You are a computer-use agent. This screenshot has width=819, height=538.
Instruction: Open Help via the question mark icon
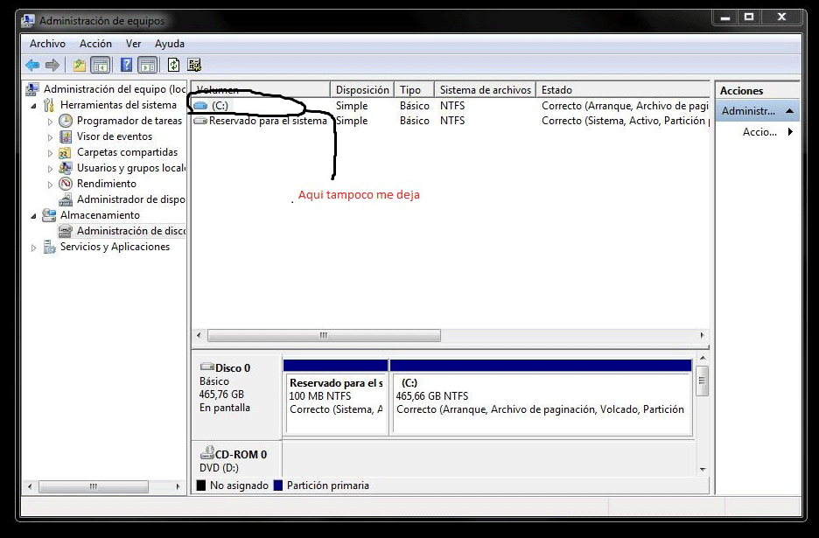tap(126, 65)
